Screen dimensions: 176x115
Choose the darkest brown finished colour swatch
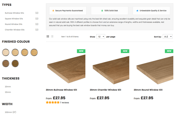click(15, 63)
